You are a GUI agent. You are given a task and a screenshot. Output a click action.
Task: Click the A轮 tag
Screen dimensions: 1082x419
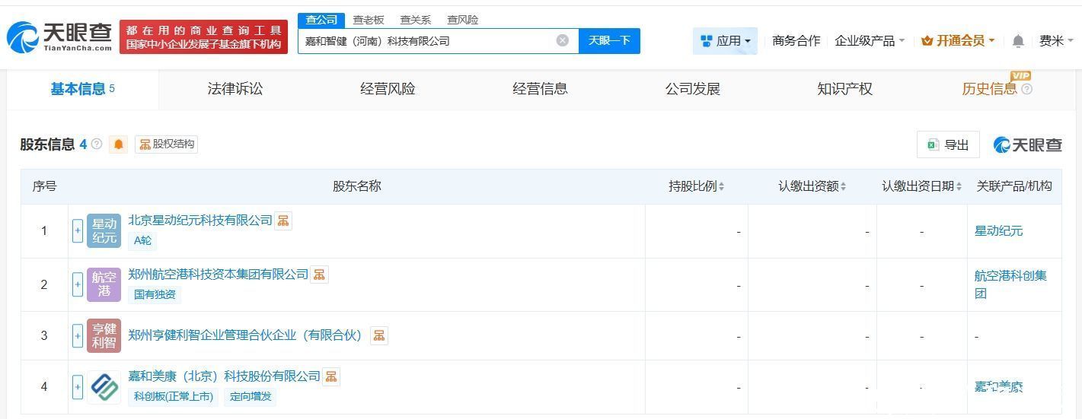pyautogui.click(x=142, y=240)
